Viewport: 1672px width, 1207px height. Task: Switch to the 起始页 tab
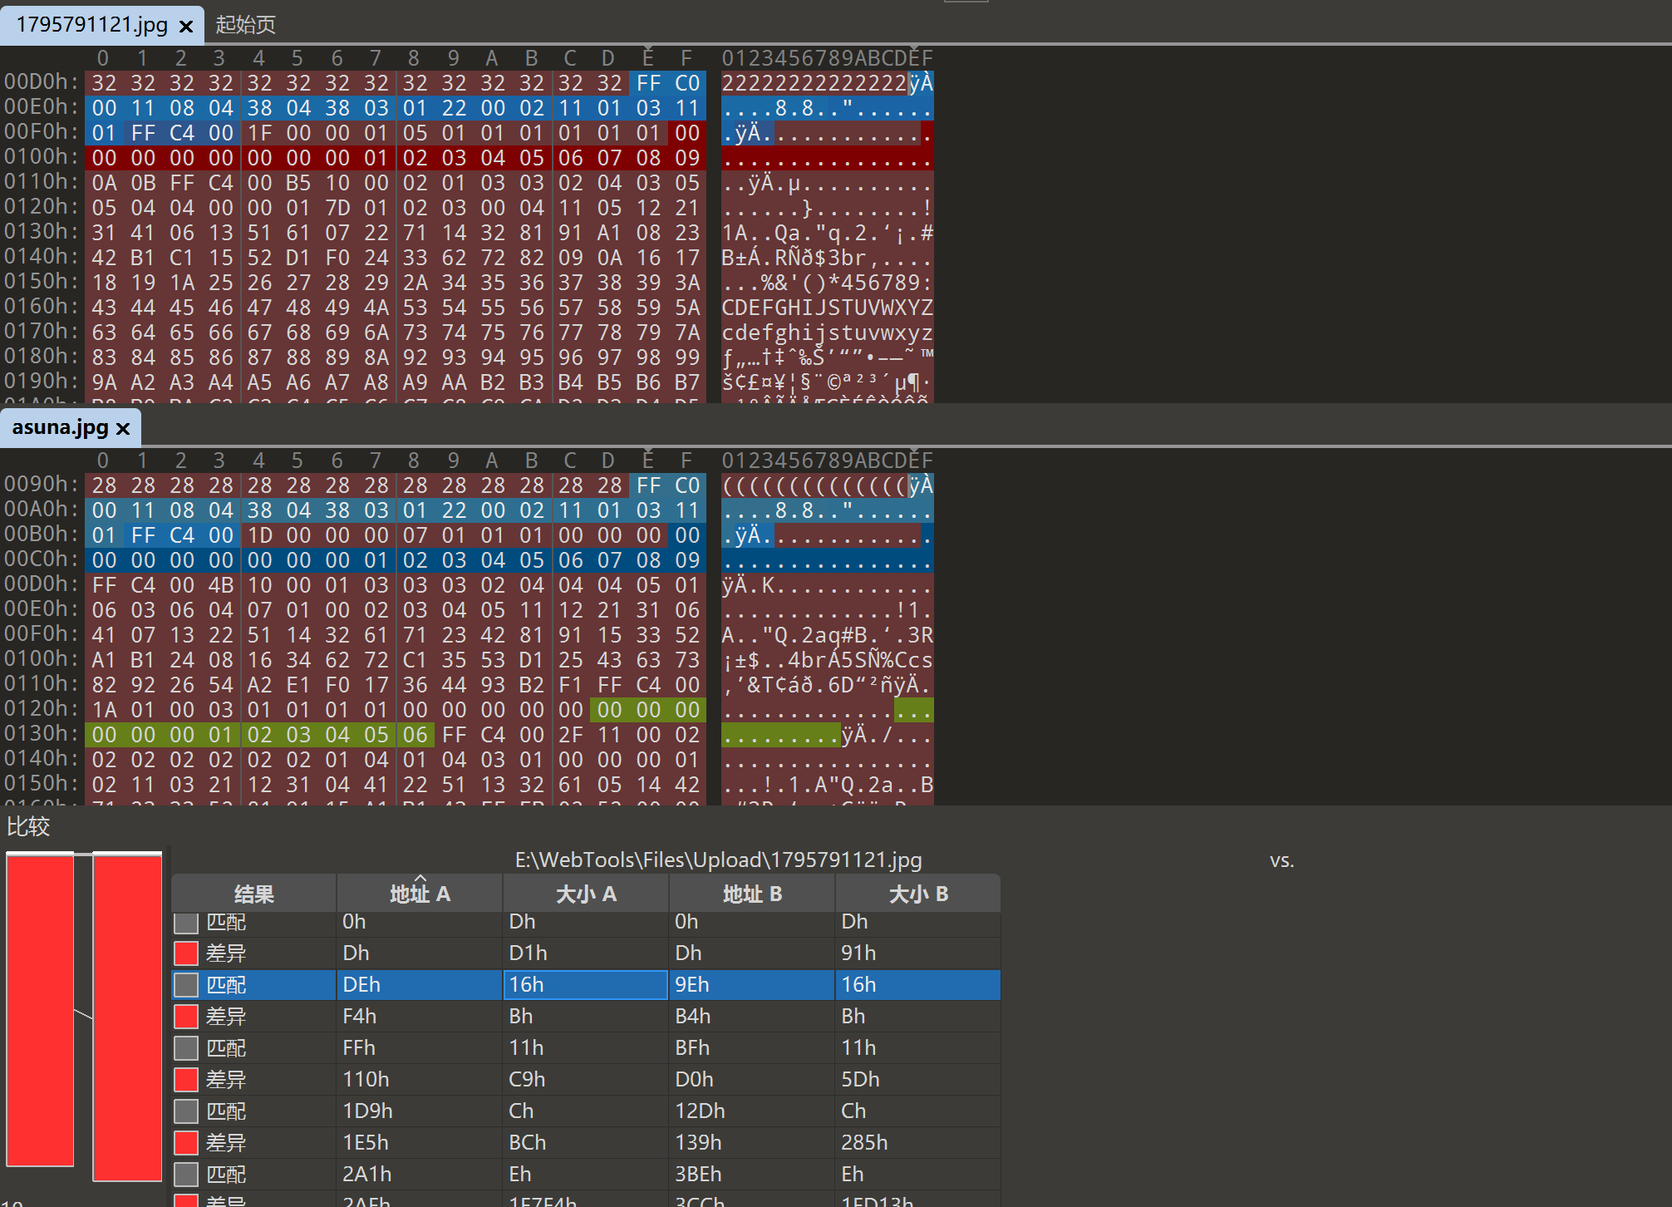click(x=245, y=25)
